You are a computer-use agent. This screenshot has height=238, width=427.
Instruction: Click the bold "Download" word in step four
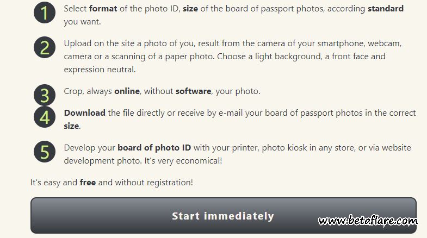tap(84, 113)
